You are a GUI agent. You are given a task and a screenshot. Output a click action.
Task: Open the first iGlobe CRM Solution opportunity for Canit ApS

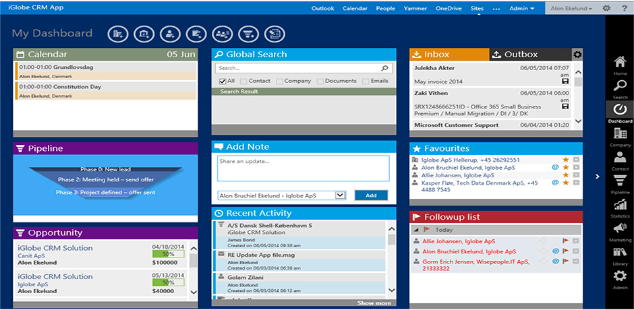[55, 248]
